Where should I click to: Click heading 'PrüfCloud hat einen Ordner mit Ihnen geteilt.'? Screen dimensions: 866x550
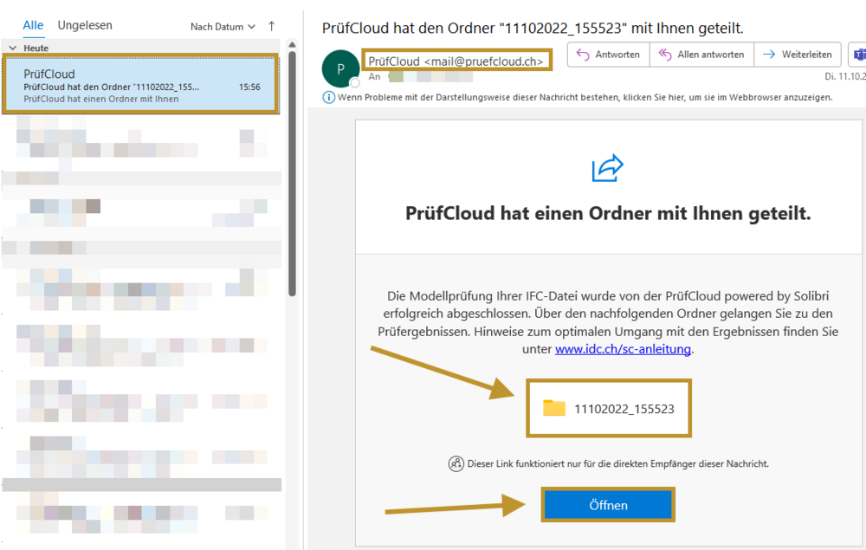click(x=608, y=213)
